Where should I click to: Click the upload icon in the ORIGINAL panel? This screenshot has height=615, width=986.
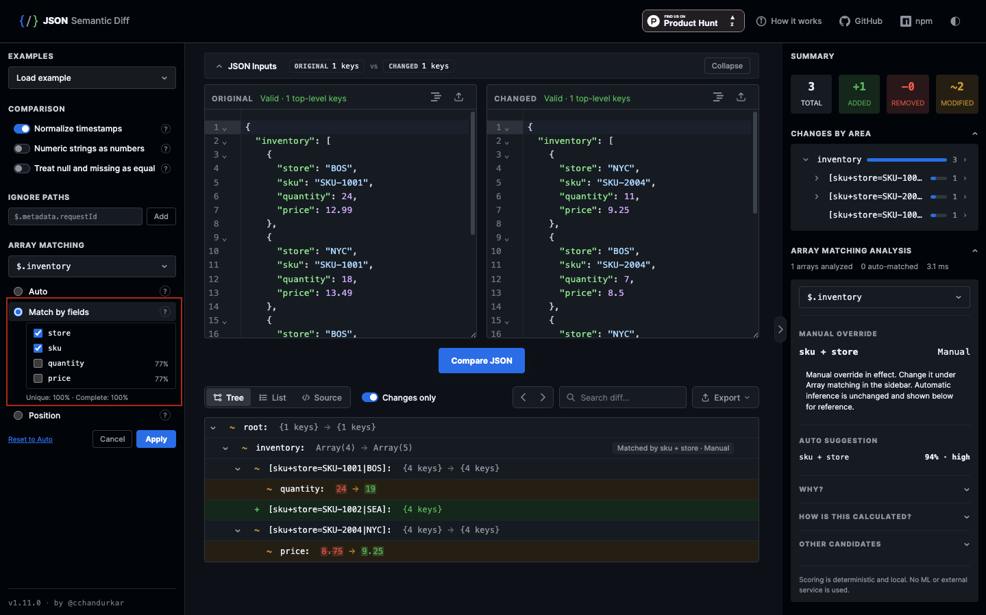459,97
